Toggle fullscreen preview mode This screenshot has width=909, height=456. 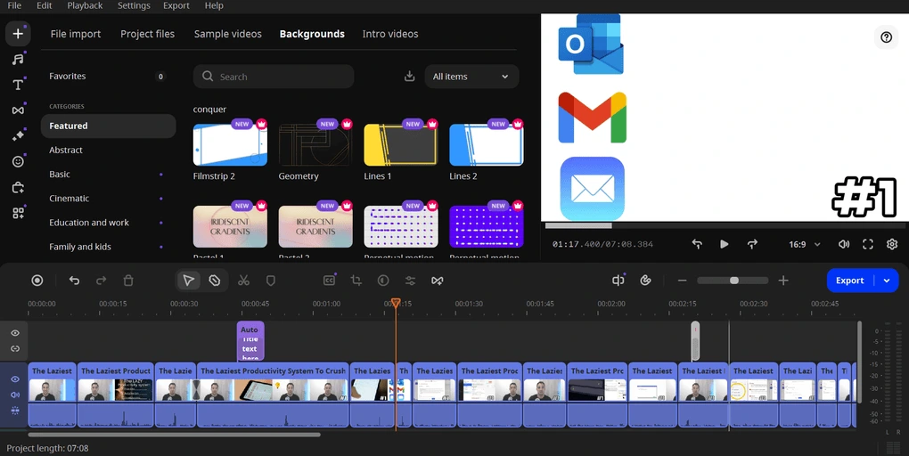(x=868, y=244)
